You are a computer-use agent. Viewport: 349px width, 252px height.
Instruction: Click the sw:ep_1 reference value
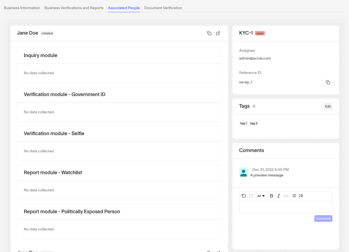(x=246, y=82)
